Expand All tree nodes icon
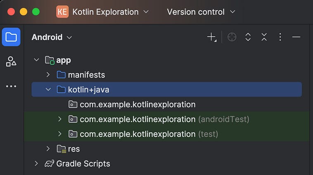Image resolution: width=313 pixels, height=175 pixels. [x=248, y=37]
